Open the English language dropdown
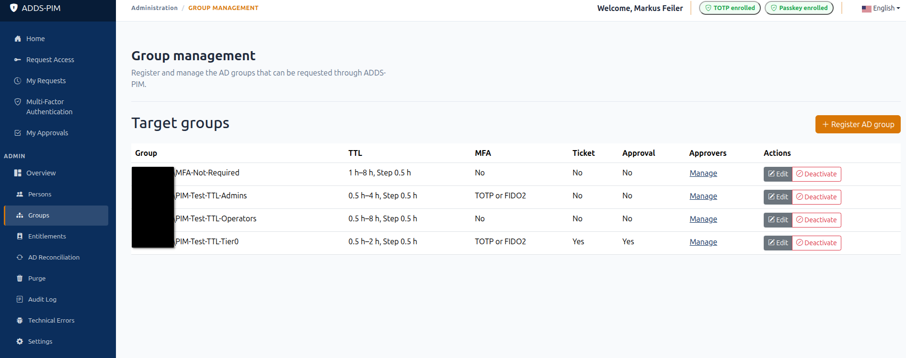Screen dimensions: 906x358 point(881,8)
